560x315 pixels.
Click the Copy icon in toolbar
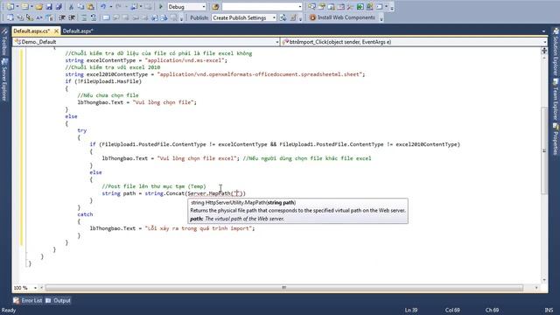[80, 7]
